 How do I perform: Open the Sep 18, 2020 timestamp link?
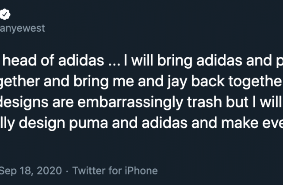coord(31,170)
